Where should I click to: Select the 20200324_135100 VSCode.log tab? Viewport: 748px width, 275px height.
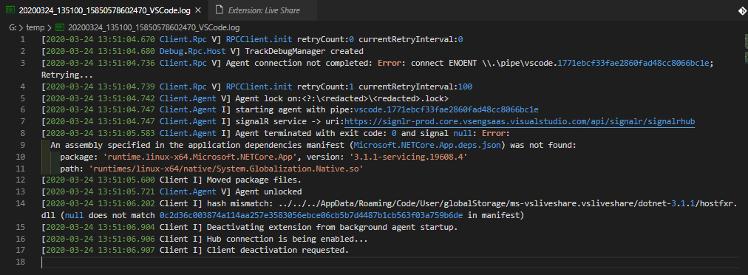[103, 10]
